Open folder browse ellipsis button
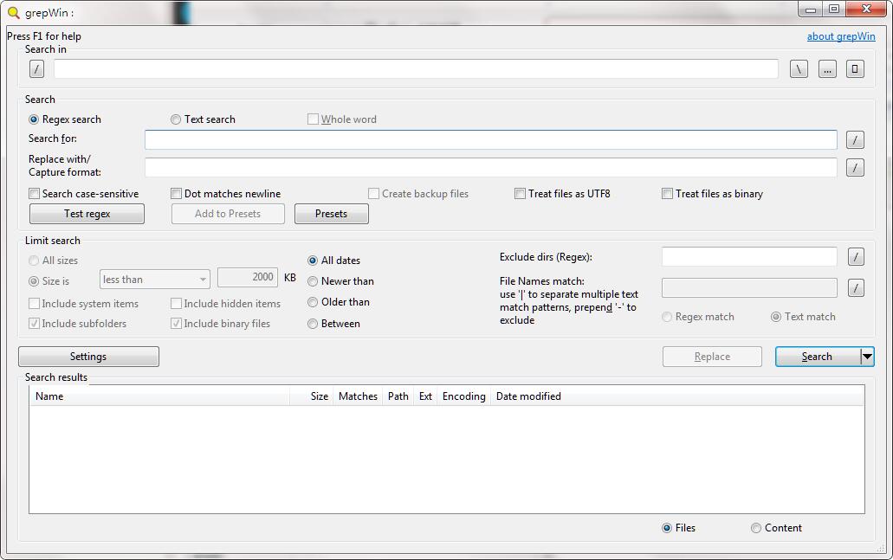Image resolution: width=893 pixels, height=560 pixels. coord(827,69)
